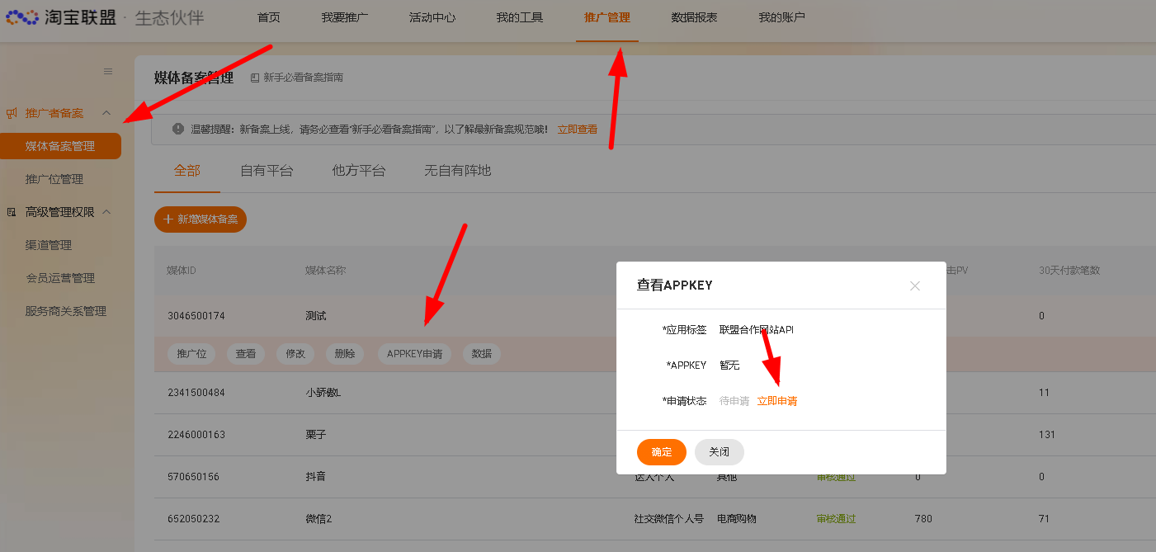
Task: Open the 数据报表 top menu
Action: tap(694, 17)
